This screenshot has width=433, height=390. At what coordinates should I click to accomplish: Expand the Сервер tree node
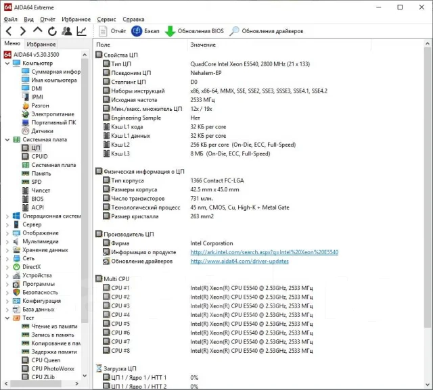click(x=7, y=225)
